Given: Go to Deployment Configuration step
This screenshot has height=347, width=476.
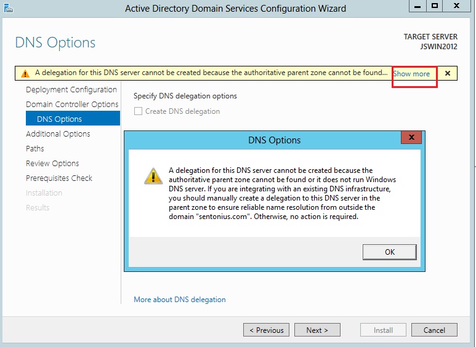Looking at the screenshot, I should point(71,89).
